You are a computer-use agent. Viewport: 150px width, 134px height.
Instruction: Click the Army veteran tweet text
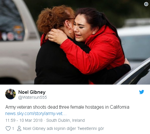[67, 107]
